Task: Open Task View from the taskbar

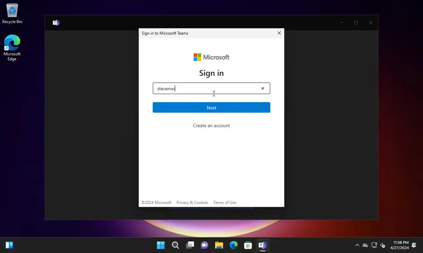Action: [190, 245]
